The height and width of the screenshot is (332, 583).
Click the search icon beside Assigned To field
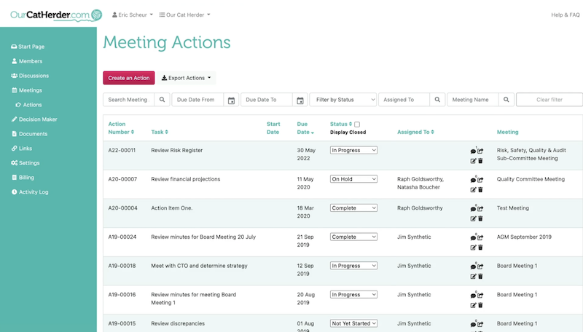click(437, 100)
